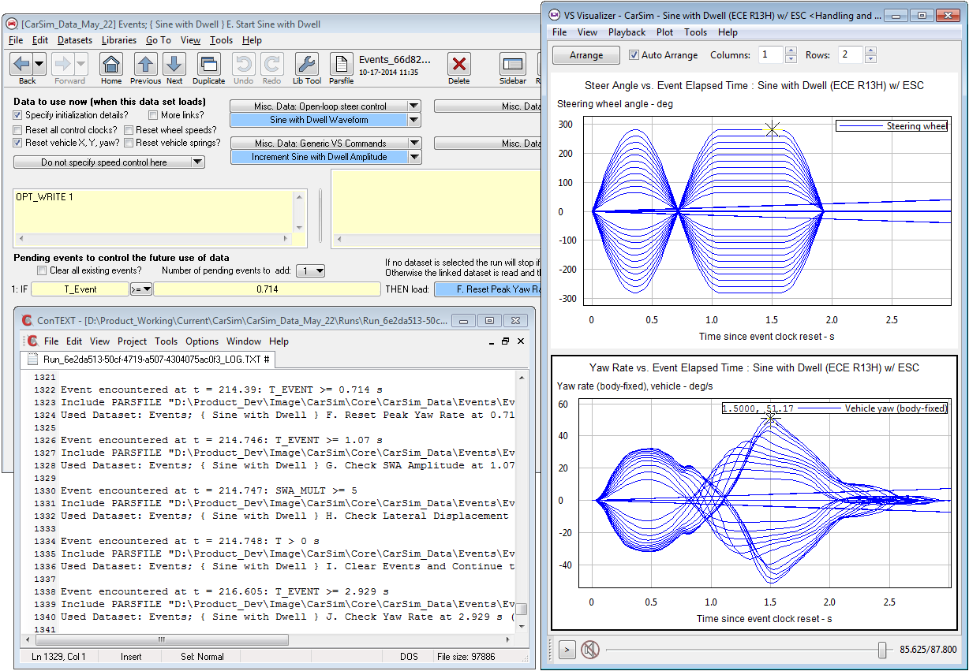This screenshot has width=969, height=671.
Task: Enable Reset wheel speeds checkbox
Action: tap(129, 130)
